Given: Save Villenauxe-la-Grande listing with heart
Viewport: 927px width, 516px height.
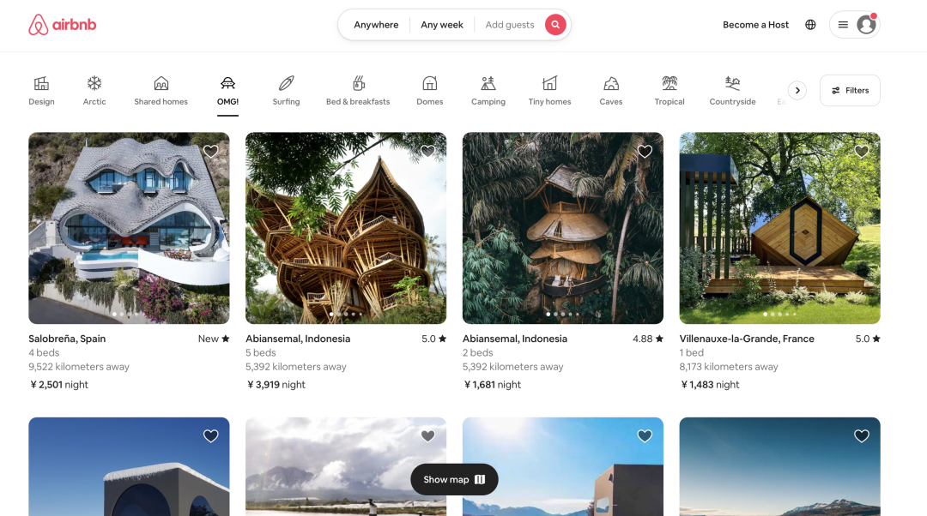Looking at the screenshot, I should coord(862,151).
